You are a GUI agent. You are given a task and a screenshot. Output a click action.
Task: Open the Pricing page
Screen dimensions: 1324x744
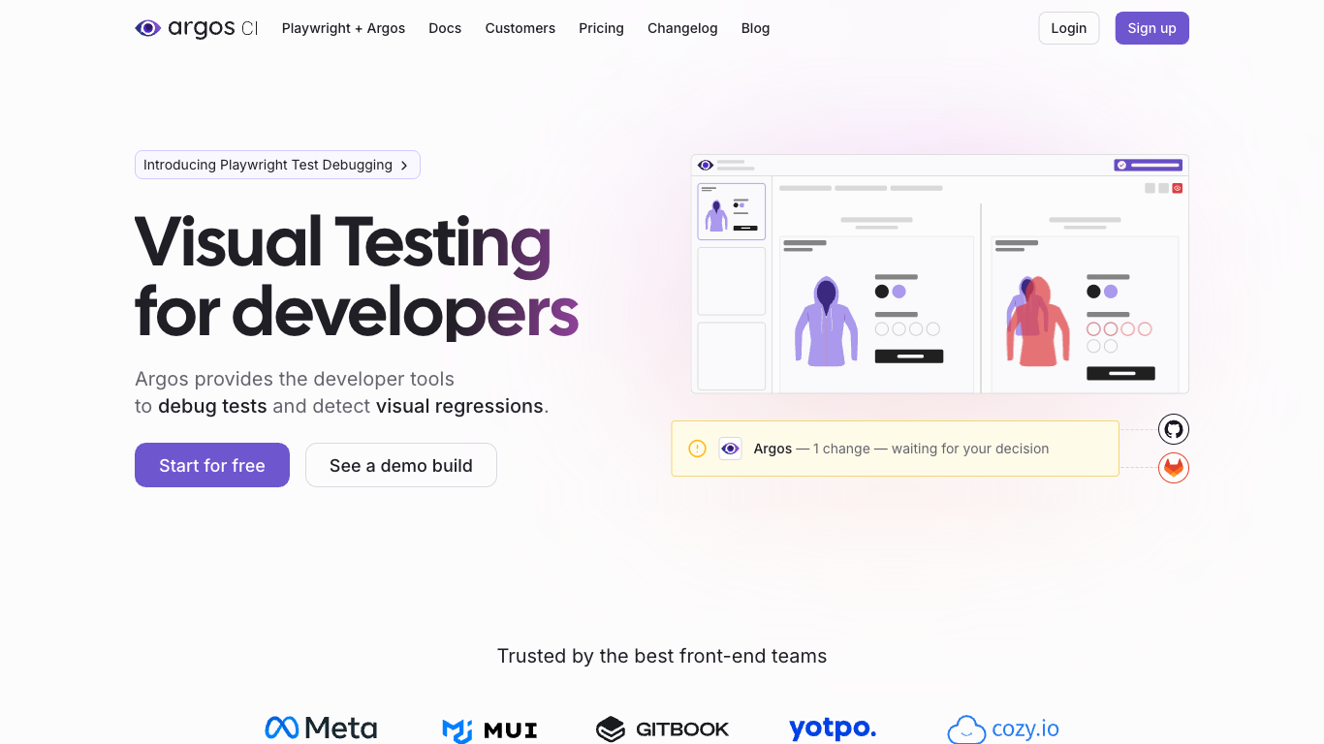click(601, 28)
